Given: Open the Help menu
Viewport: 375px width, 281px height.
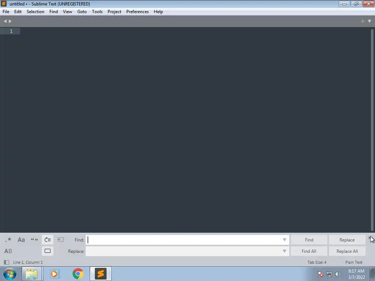Looking at the screenshot, I should (x=158, y=12).
